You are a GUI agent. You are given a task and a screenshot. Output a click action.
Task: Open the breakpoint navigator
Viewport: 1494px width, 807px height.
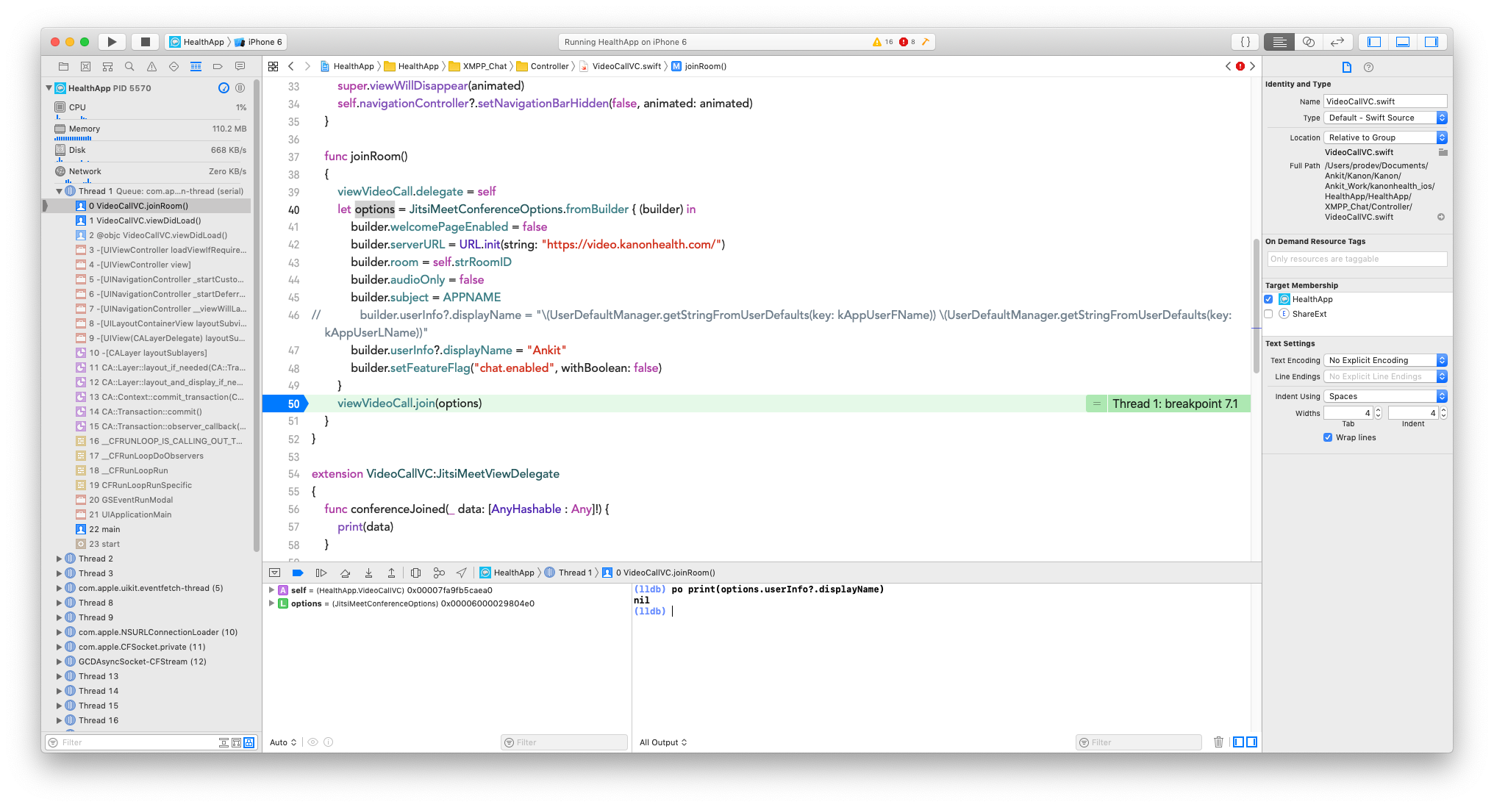(218, 66)
